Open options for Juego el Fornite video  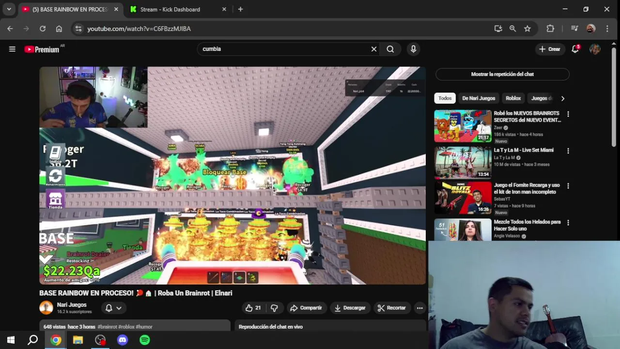(x=568, y=186)
